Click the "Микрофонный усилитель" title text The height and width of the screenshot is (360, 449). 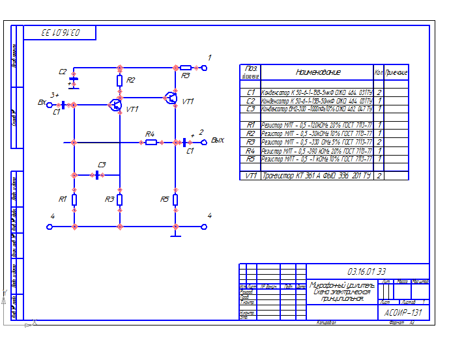(x=342, y=285)
